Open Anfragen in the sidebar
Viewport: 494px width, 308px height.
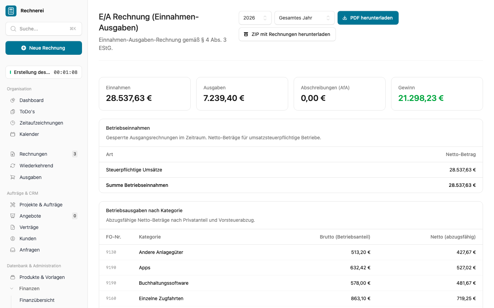pos(44,250)
